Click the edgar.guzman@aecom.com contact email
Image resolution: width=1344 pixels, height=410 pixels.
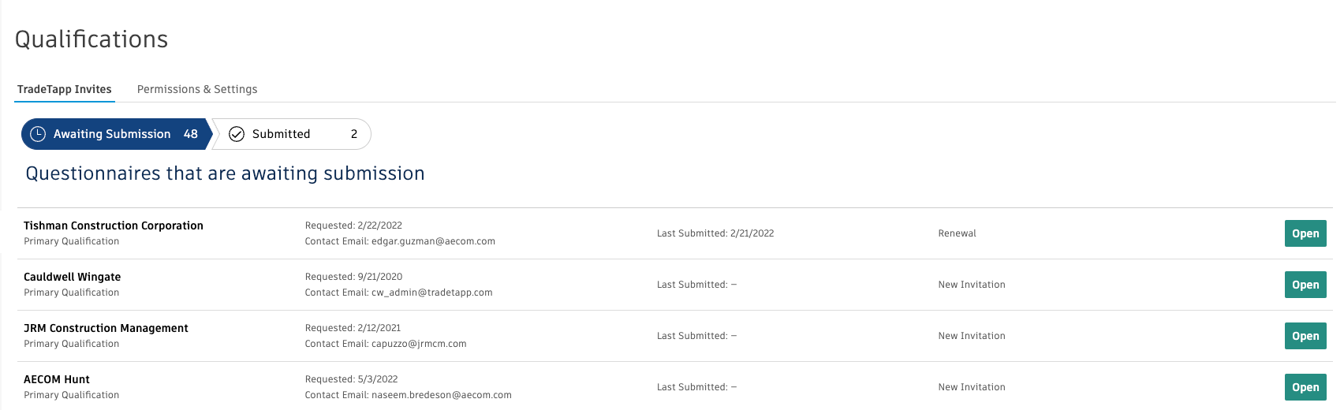[x=433, y=241]
